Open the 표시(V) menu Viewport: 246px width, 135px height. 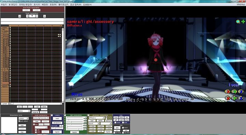tap(37, 4)
